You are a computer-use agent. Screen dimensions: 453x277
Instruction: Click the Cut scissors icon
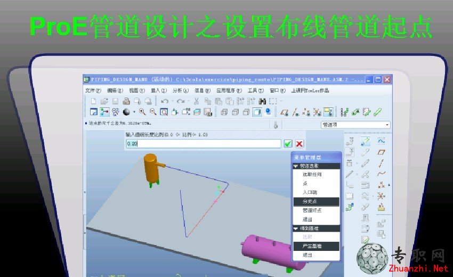[x=197, y=101]
